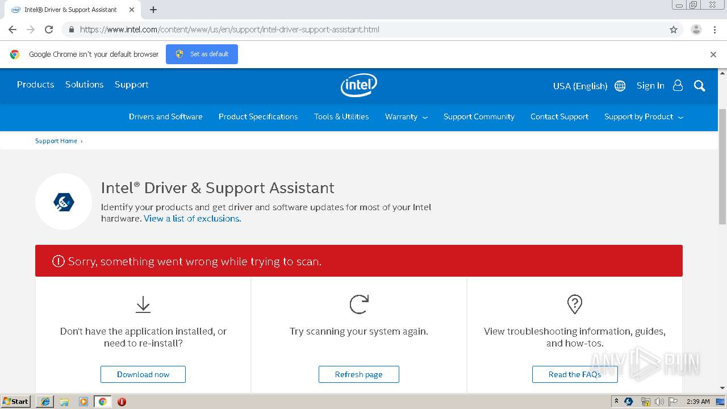Image resolution: width=727 pixels, height=409 pixels.
Task: Show hidden tray icons arrow
Action: pyautogui.click(x=616, y=402)
